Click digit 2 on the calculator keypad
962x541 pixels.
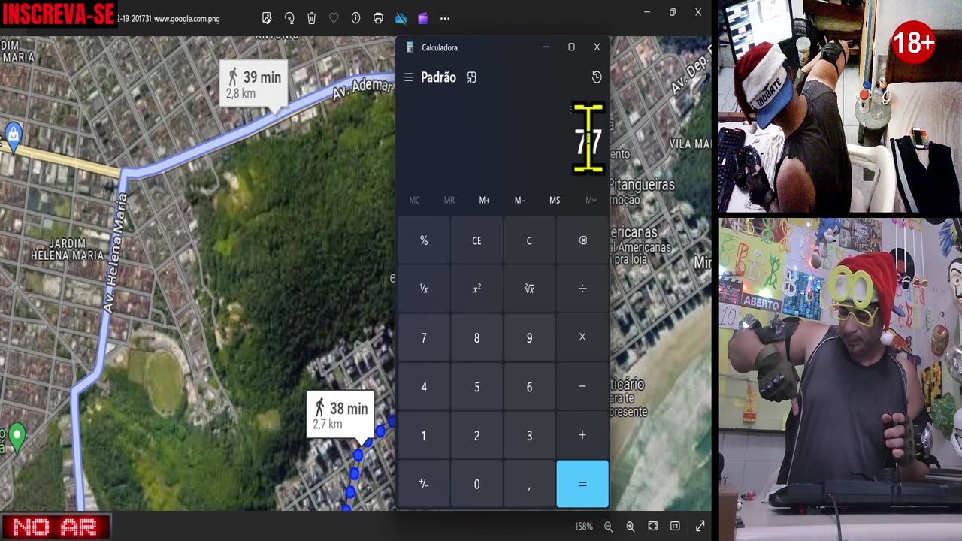coord(476,435)
